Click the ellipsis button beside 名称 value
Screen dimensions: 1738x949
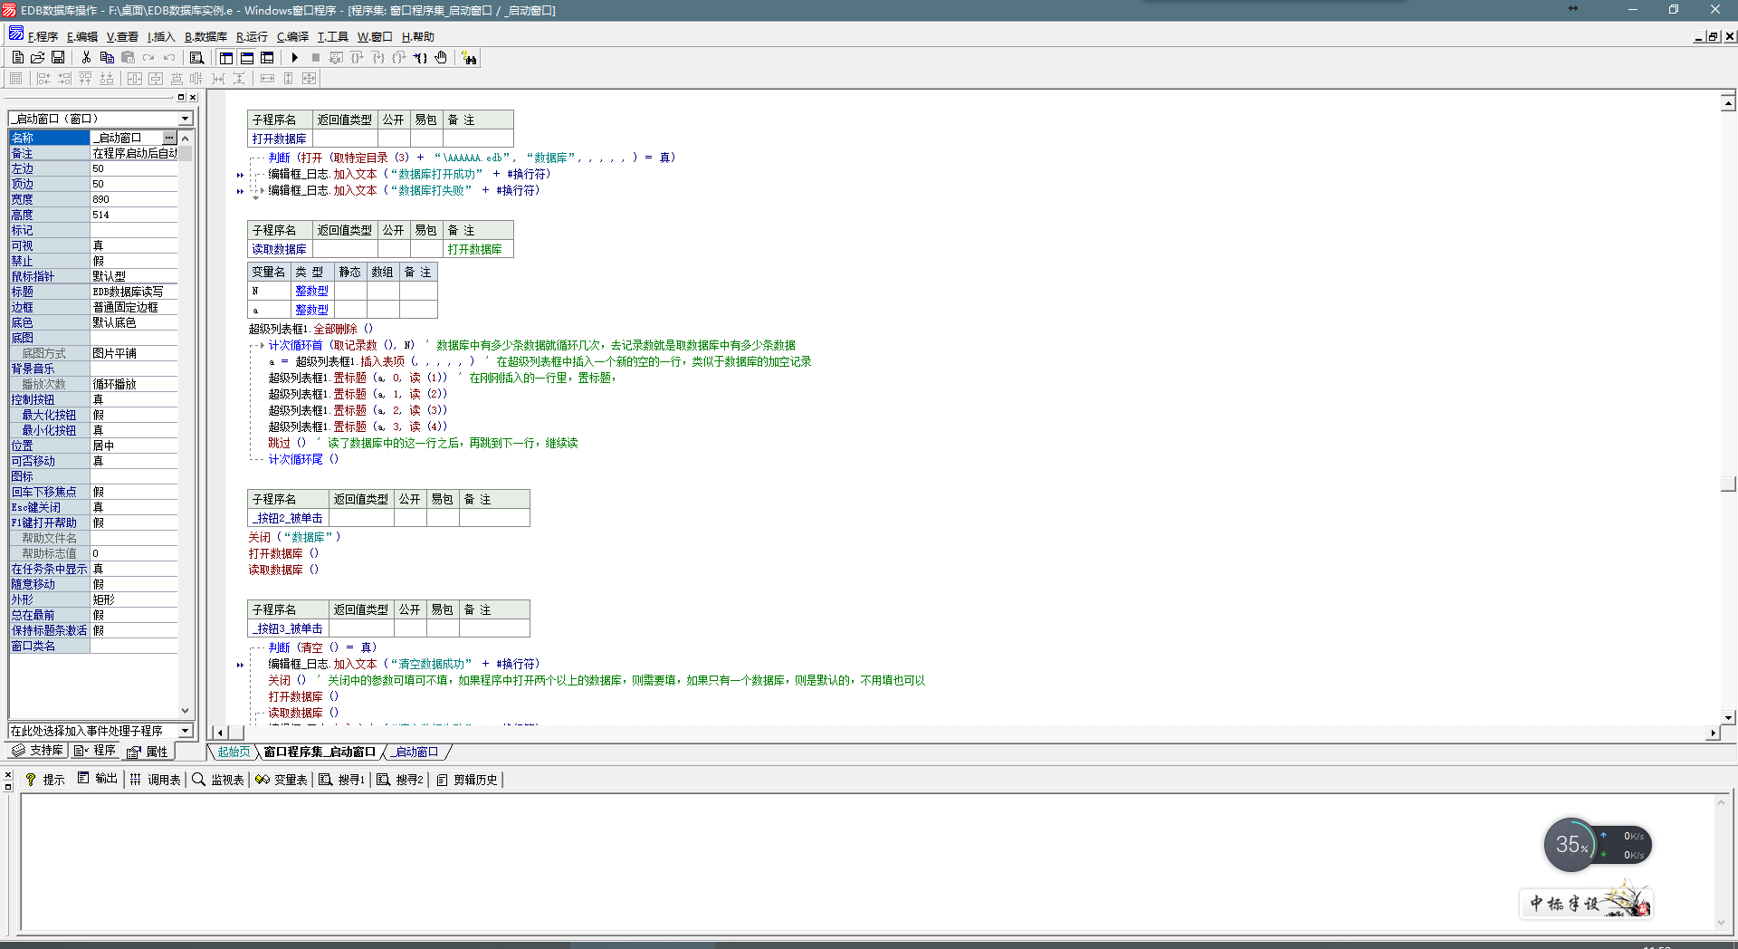tap(169, 138)
